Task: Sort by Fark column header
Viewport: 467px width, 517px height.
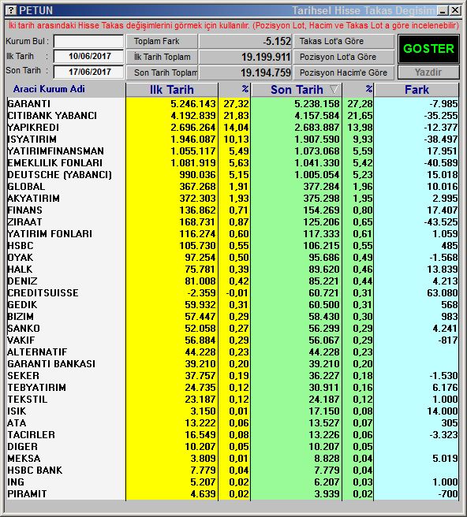Action: click(x=417, y=90)
